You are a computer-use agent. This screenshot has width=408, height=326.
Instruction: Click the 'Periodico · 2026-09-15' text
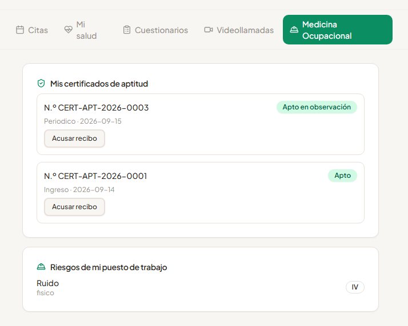pos(83,121)
